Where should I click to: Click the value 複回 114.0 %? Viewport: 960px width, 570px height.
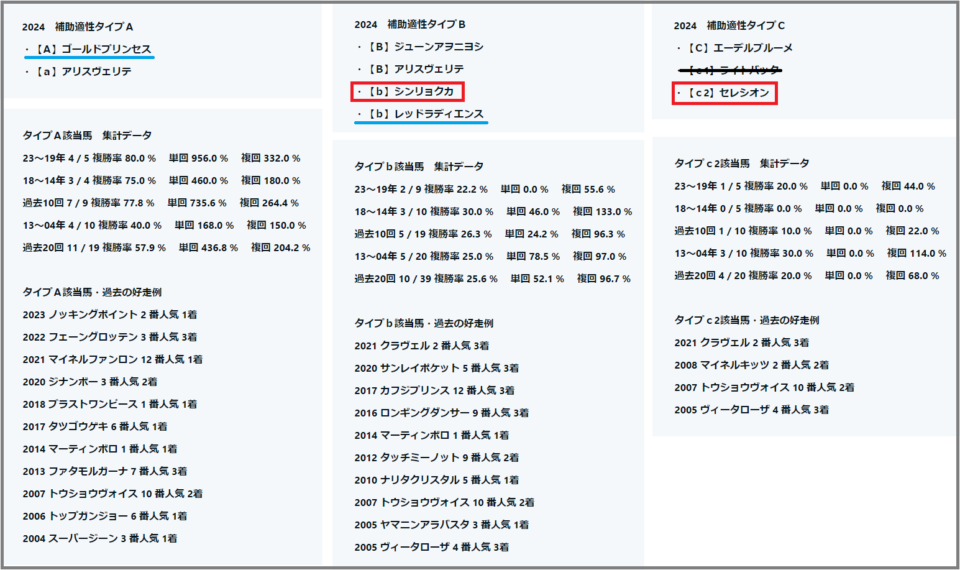(x=917, y=254)
